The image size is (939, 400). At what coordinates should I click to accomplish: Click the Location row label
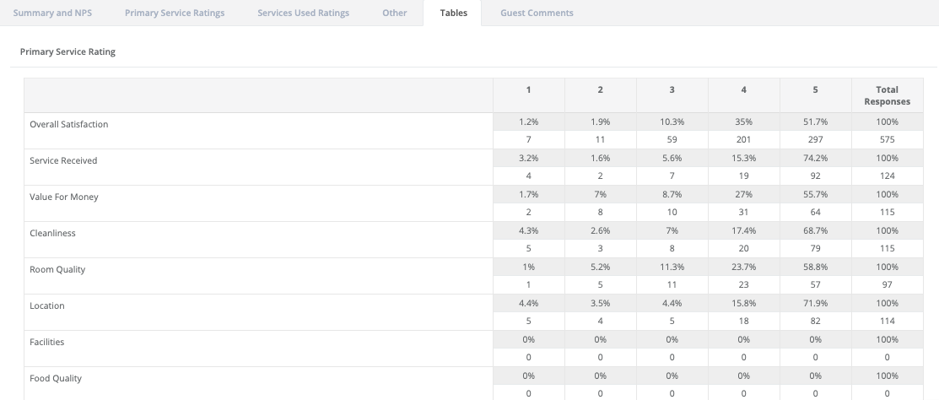tap(47, 305)
